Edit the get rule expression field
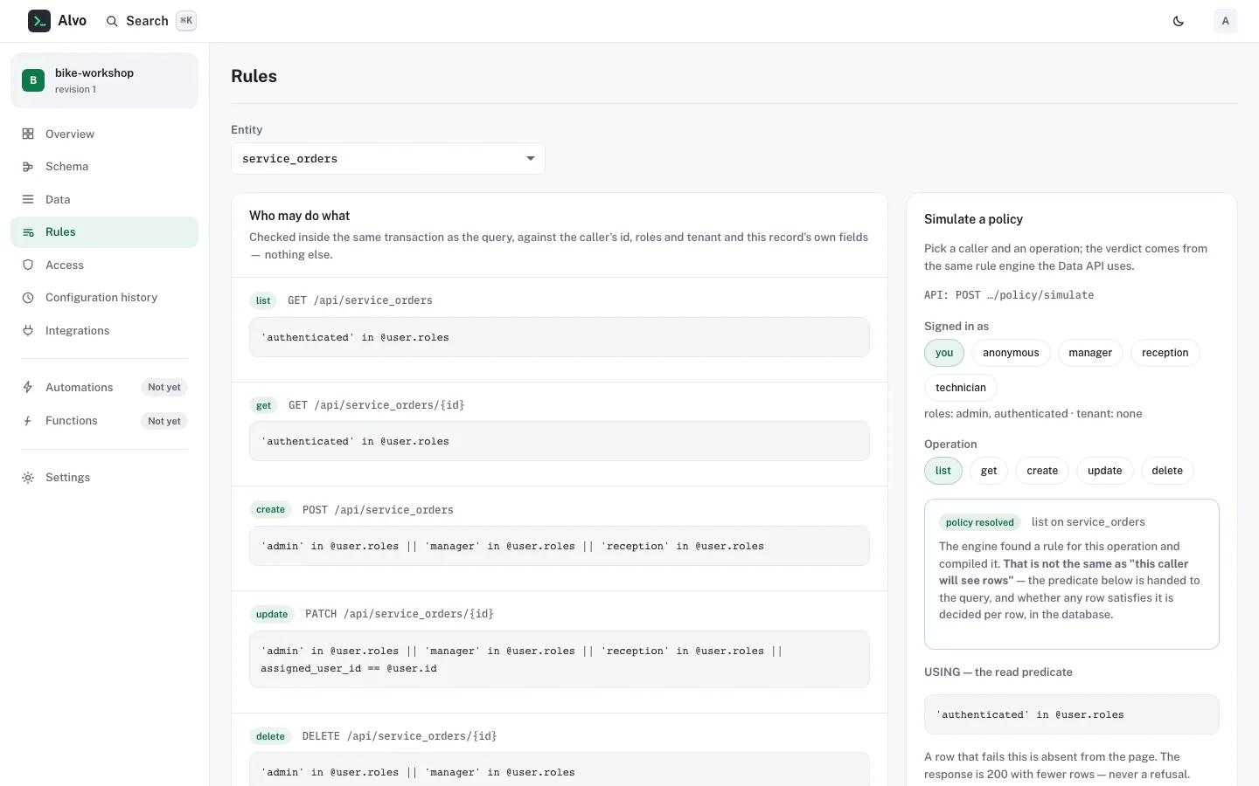1259x786 pixels. (560, 442)
